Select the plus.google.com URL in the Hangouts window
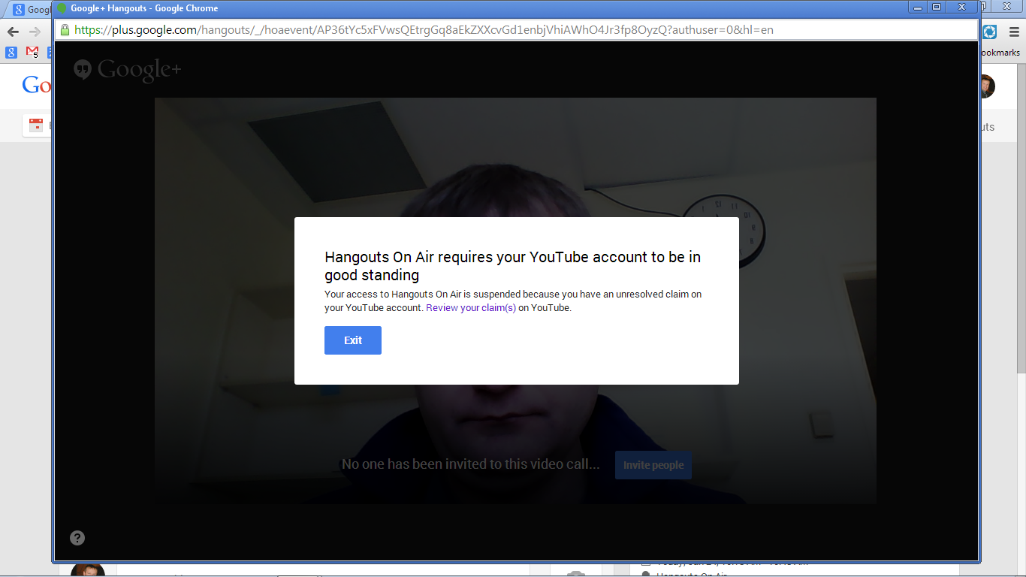The height and width of the screenshot is (577, 1026). 424,30
